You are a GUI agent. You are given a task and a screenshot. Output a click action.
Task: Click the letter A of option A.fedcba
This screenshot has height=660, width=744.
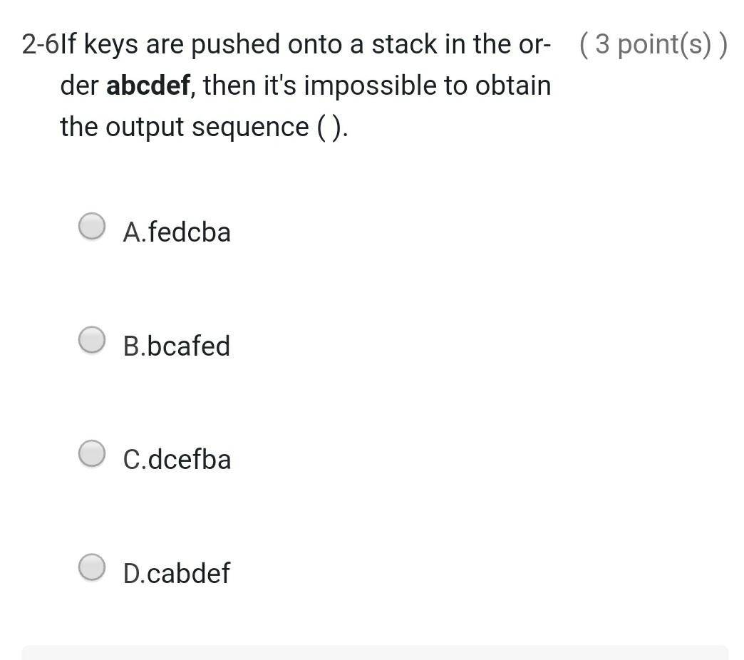point(133,231)
